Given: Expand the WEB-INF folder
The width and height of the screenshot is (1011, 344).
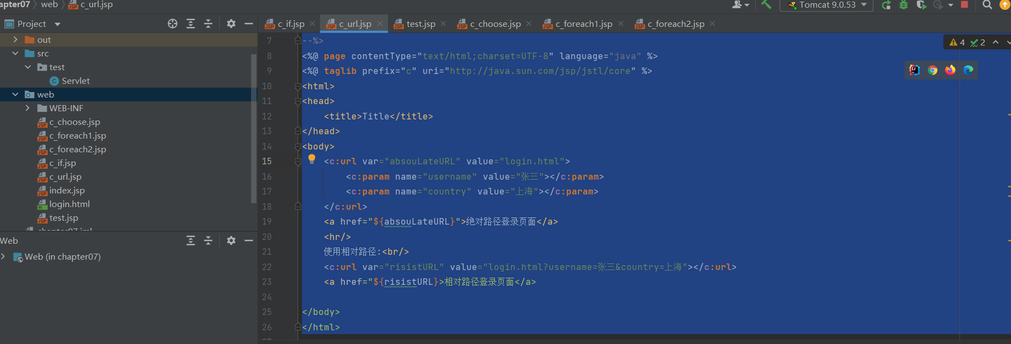Looking at the screenshot, I should 28,108.
